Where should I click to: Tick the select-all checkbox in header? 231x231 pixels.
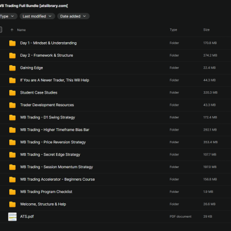pyautogui.click(x=1, y=29)
